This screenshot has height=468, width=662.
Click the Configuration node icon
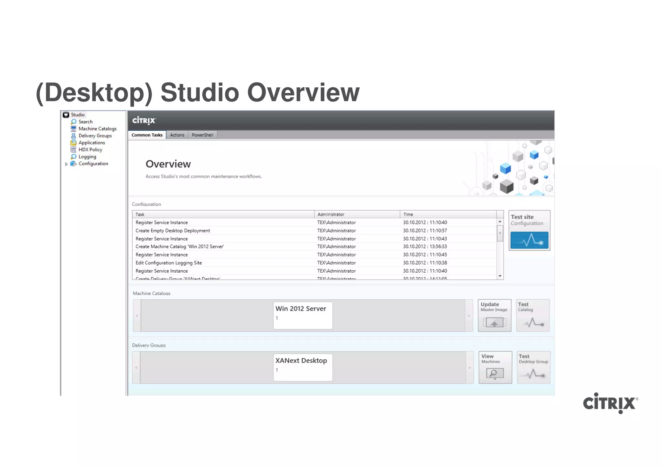[74, 164]
